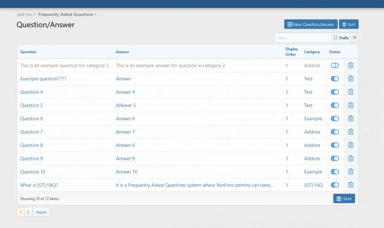Tick the Prefix checkbox
This screenshot has width=384, height=228.
coord(336,38)
